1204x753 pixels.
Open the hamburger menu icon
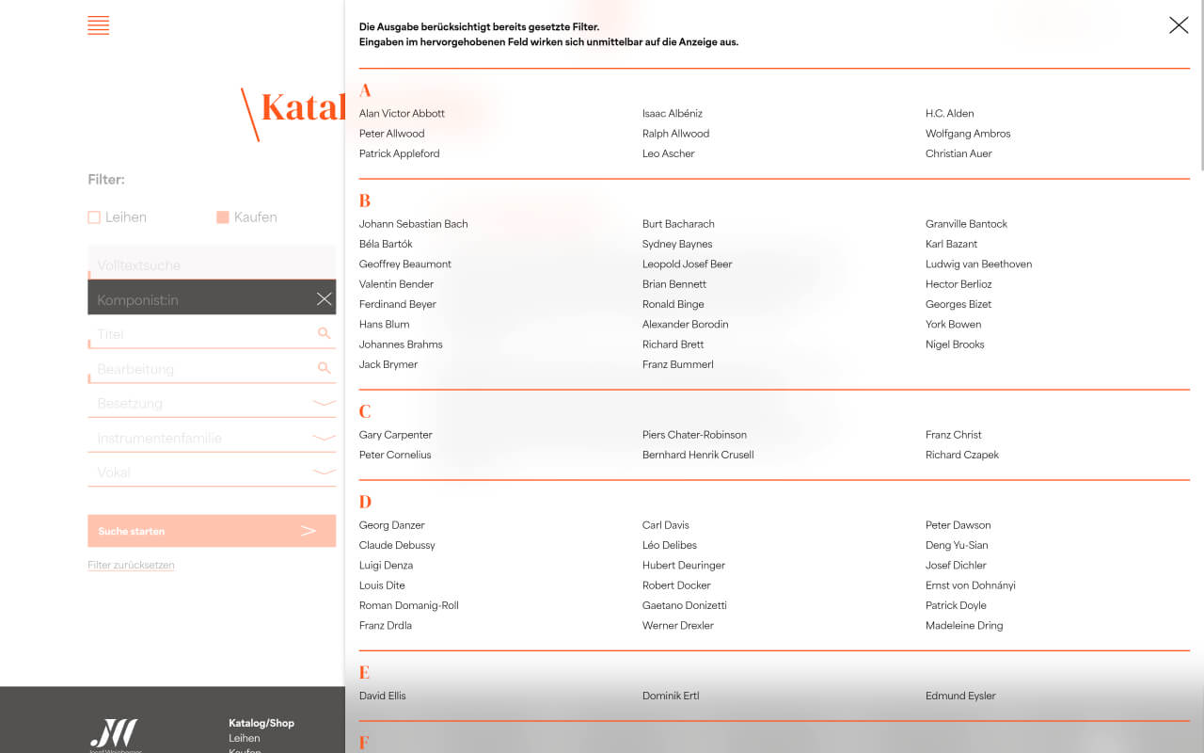pos(98,26)
